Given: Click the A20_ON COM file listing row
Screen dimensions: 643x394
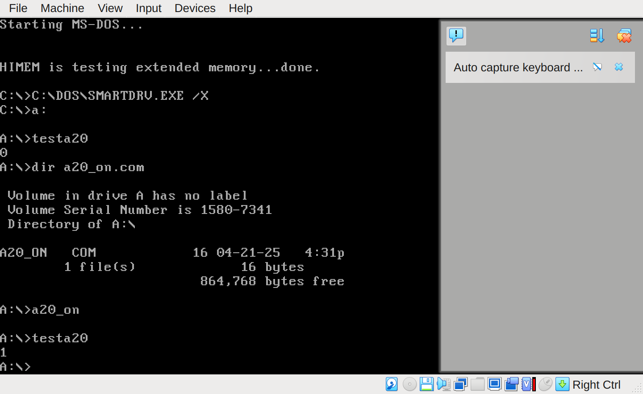Looking at the screenshot, I should (172, 253).
